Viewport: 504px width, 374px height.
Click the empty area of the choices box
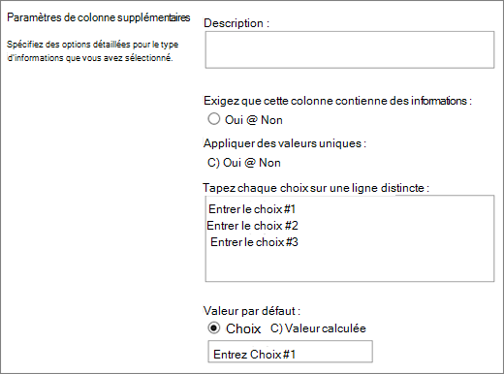pyautogui.click(x=350, y=265)
